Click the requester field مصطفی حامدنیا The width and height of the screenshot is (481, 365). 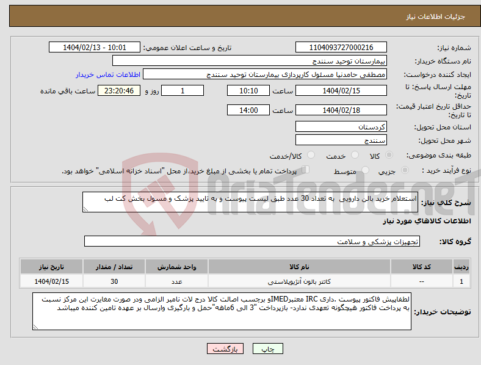pos(265,74)
